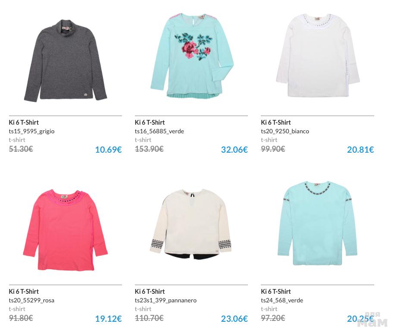Select the 19.12€ sale price
Screen dimensions: 394x333
tap(108, 319)
